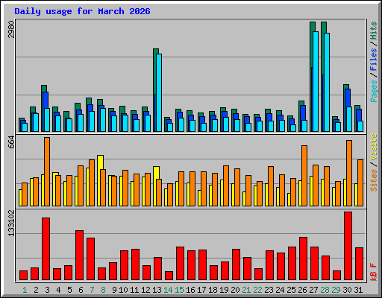Image resolution: width=382 pixels, height=298 pixels.
Task: Click day label 24 on the x-axis
Action: (x=280, y=290)
